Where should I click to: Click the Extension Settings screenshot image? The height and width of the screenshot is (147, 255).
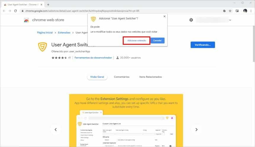coord(126,120)
